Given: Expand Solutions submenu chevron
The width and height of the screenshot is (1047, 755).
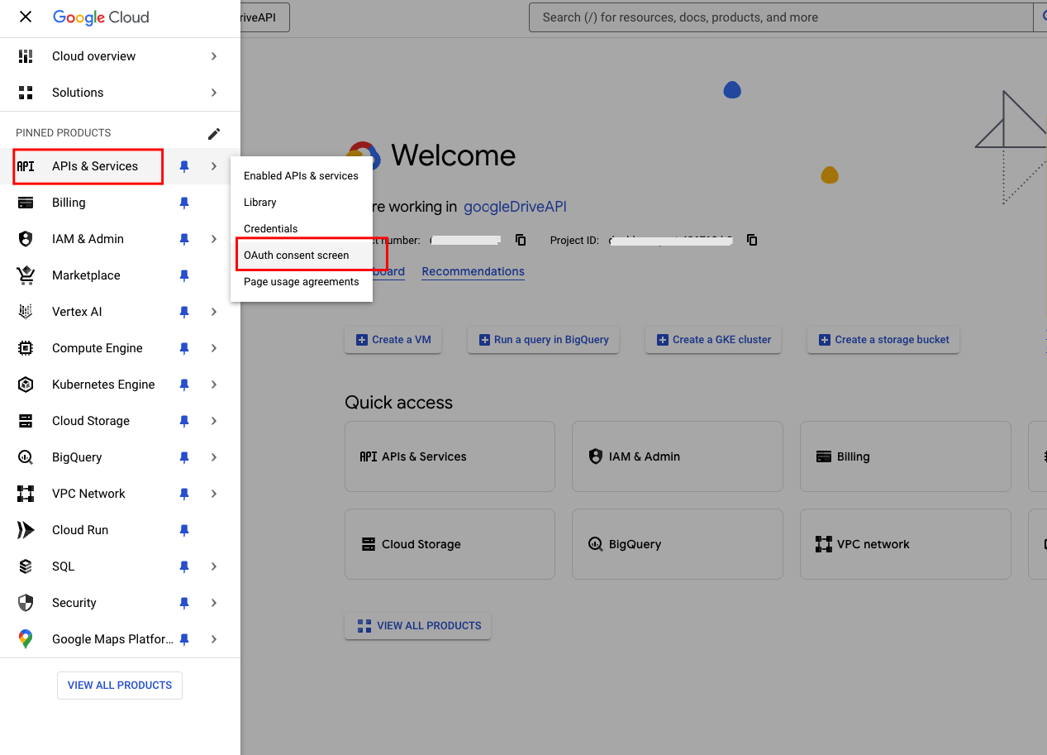Looking at the screenshot, I should (214, 93).
